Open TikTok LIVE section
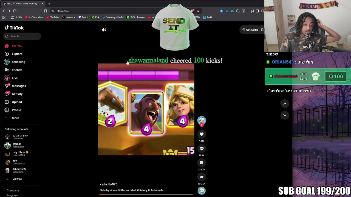Image resolution: width=351 pixels, height=197 pixels. point(15,78)
